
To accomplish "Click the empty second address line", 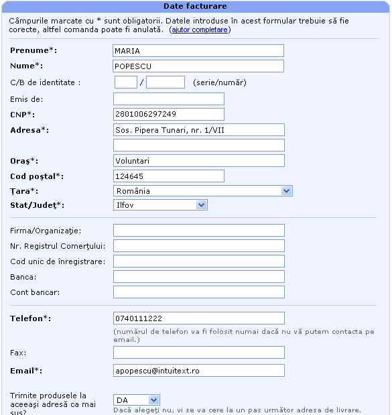I will coord(199,145).
